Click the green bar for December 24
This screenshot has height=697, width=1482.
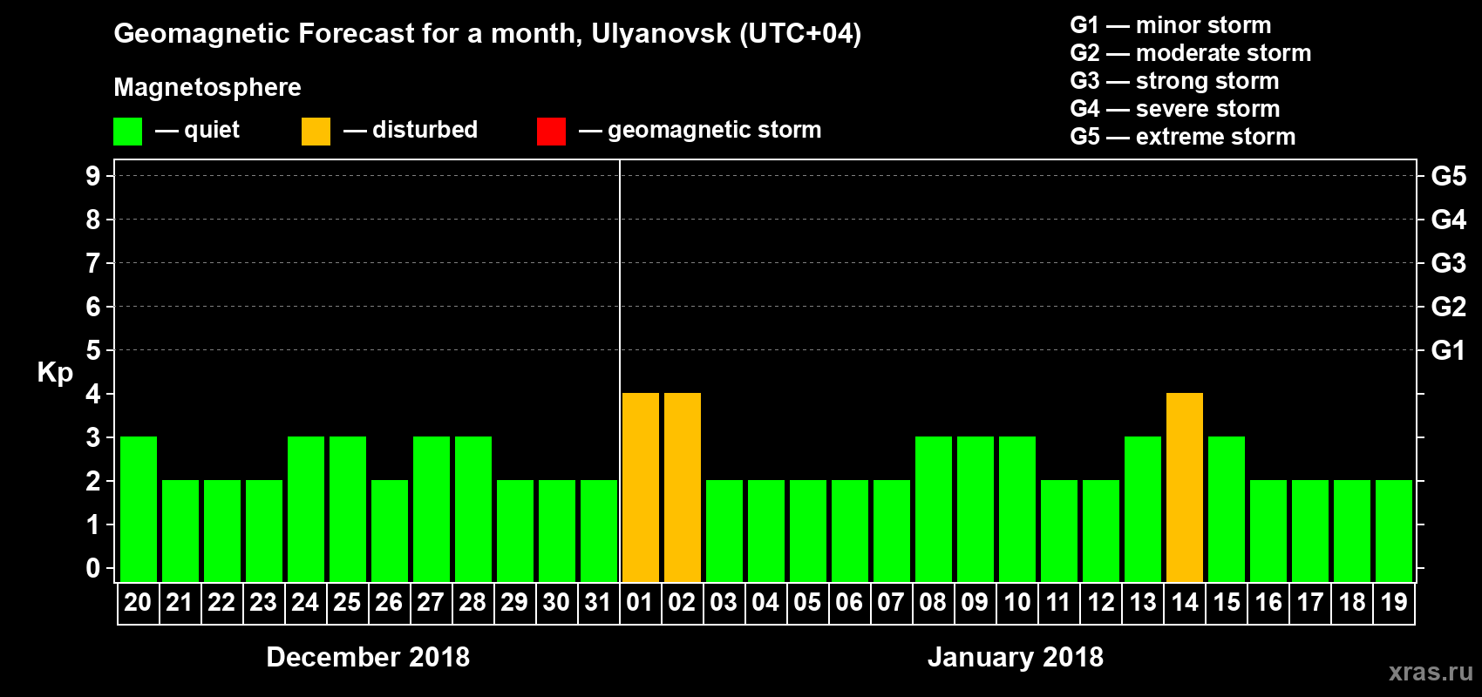(306, 509)
